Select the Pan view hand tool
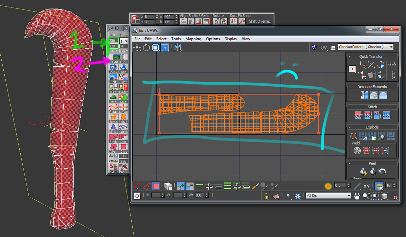 [357, 196]
